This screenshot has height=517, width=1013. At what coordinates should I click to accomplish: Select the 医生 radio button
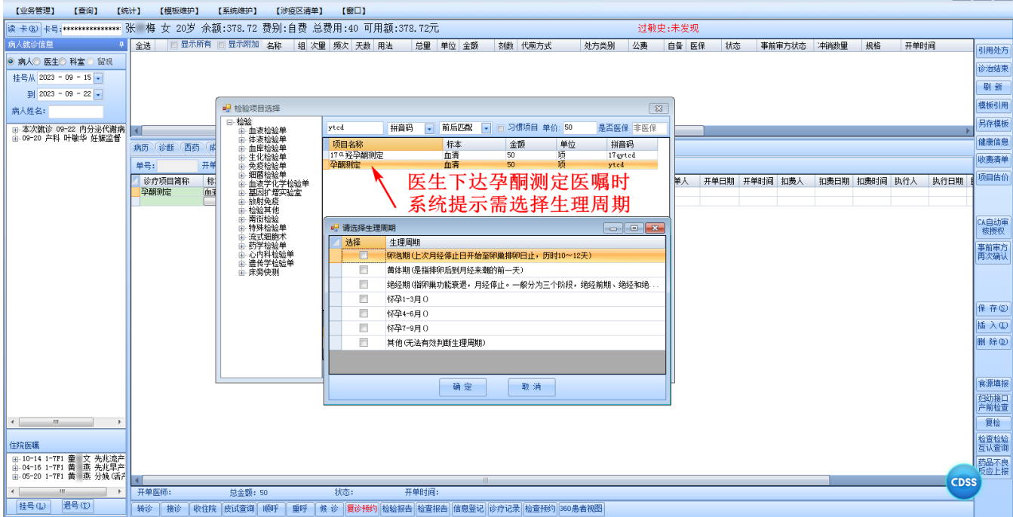[37, 62]
